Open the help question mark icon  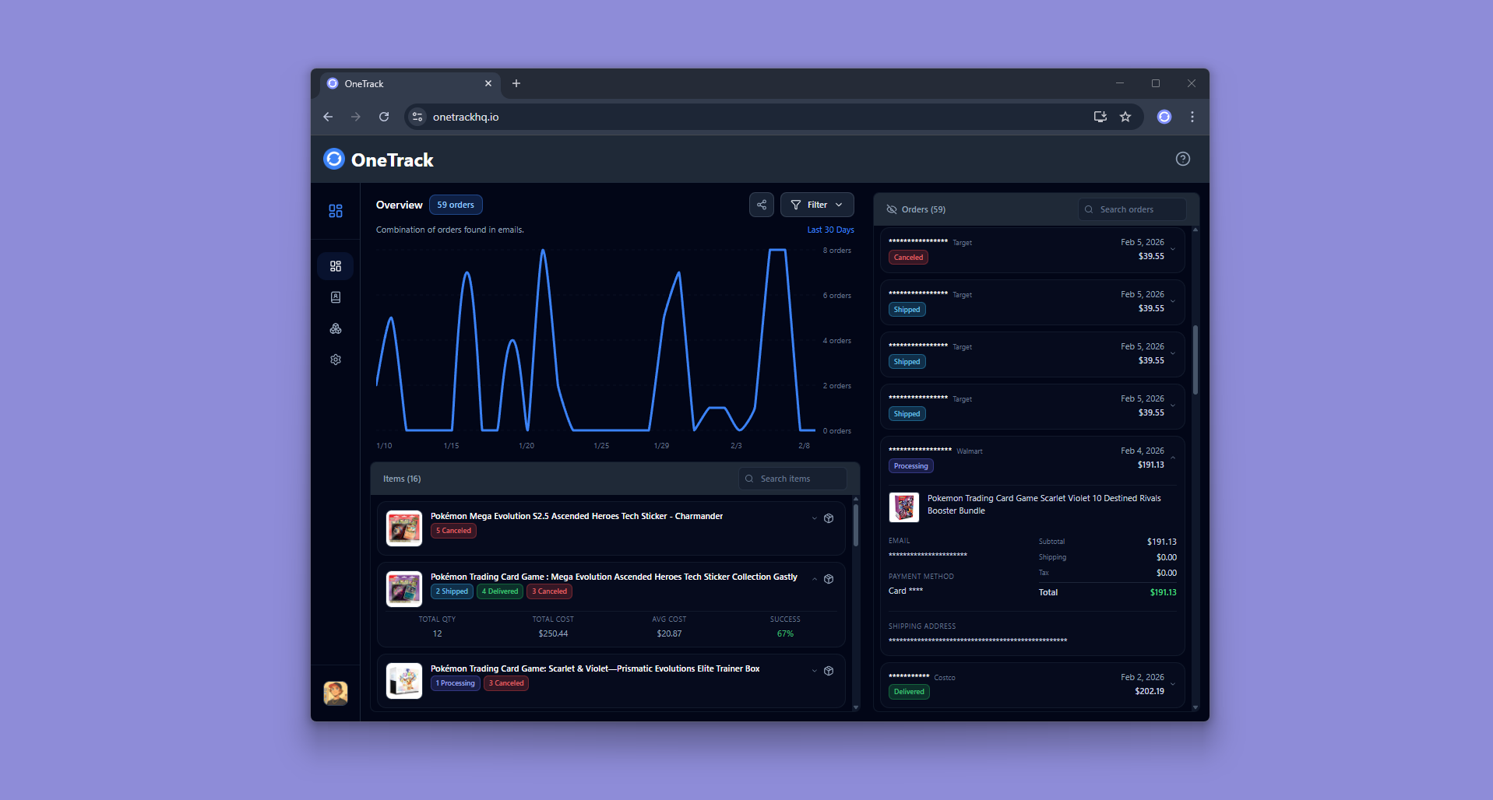tap(1182, 159)
